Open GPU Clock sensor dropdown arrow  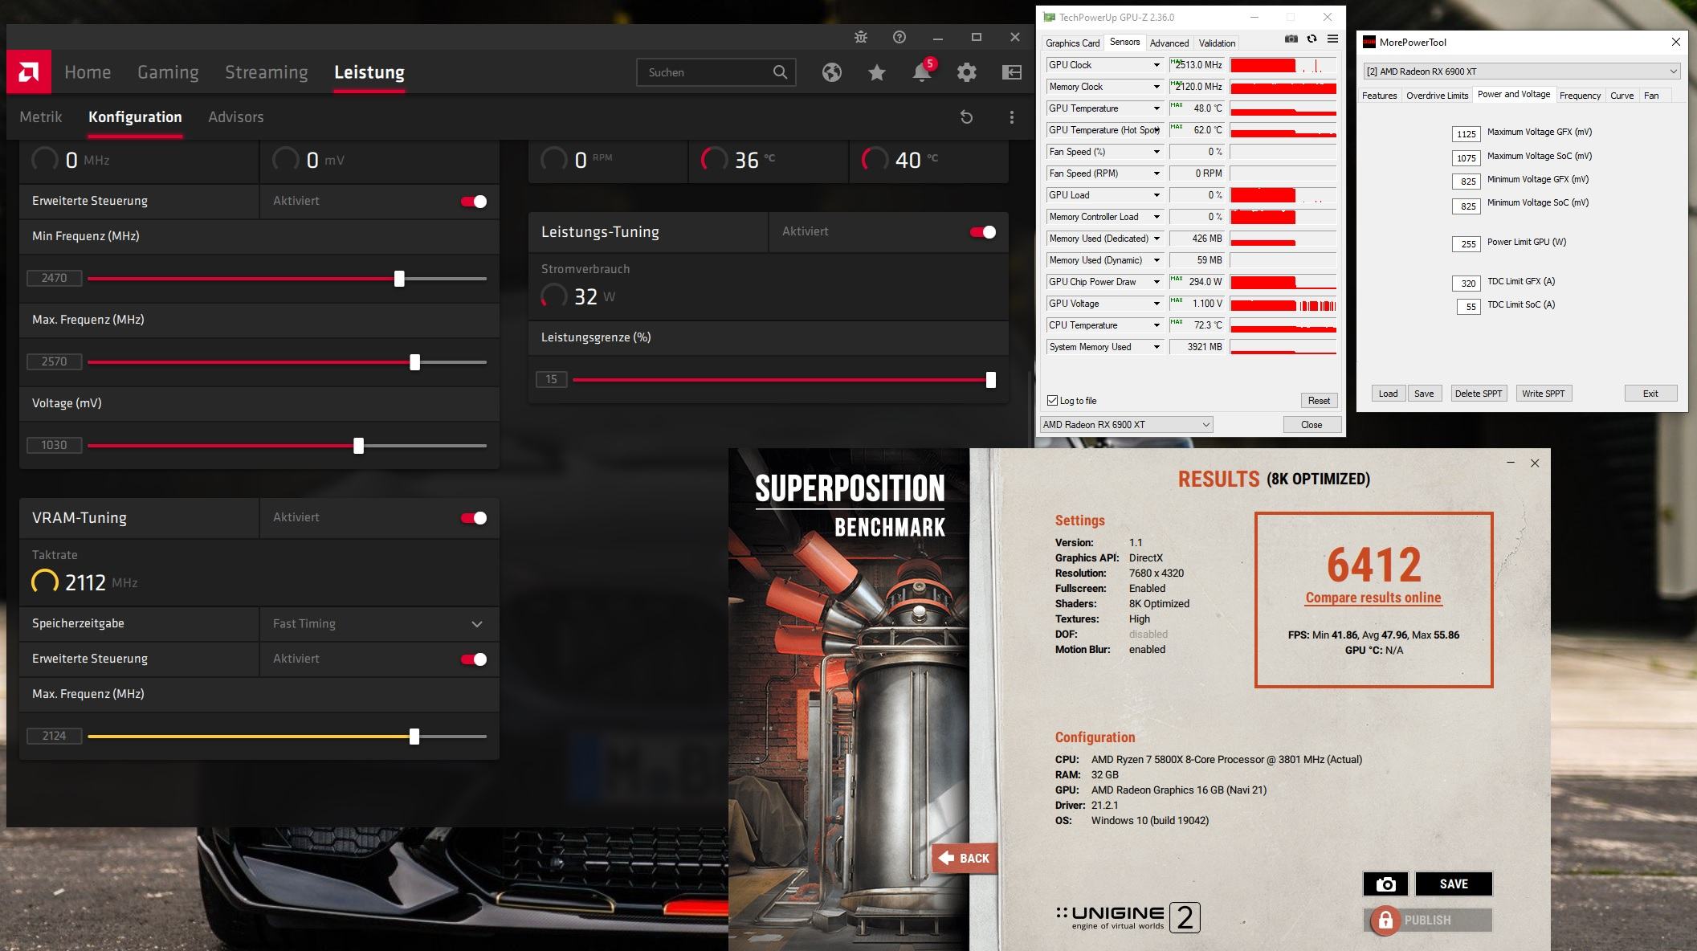pos(1156,65)
